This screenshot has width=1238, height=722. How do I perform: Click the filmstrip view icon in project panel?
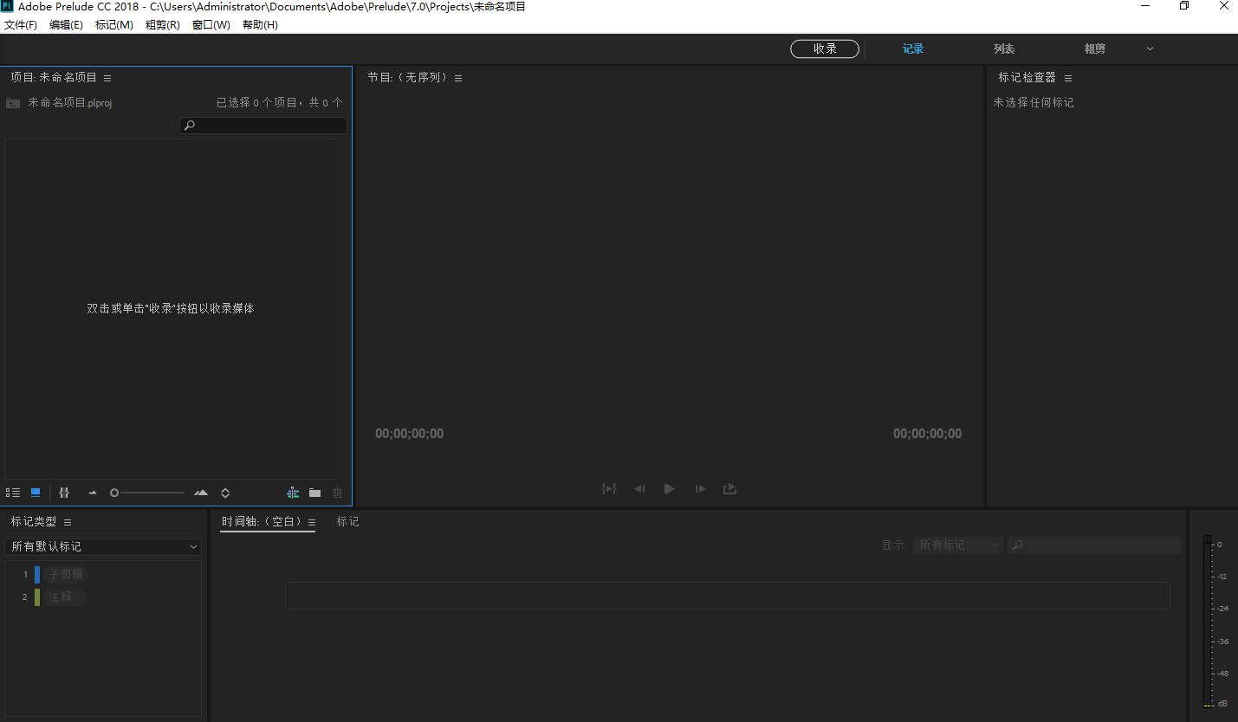[64, 492]
